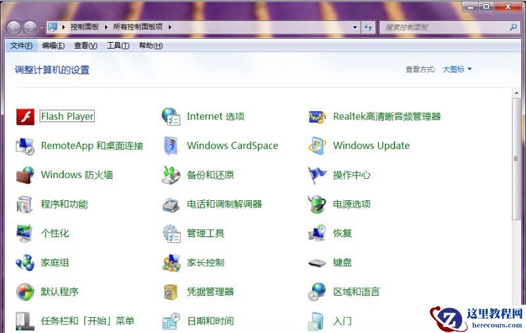
Task: Click the vertical scrollbar thumb
Action: pos(516,159)
